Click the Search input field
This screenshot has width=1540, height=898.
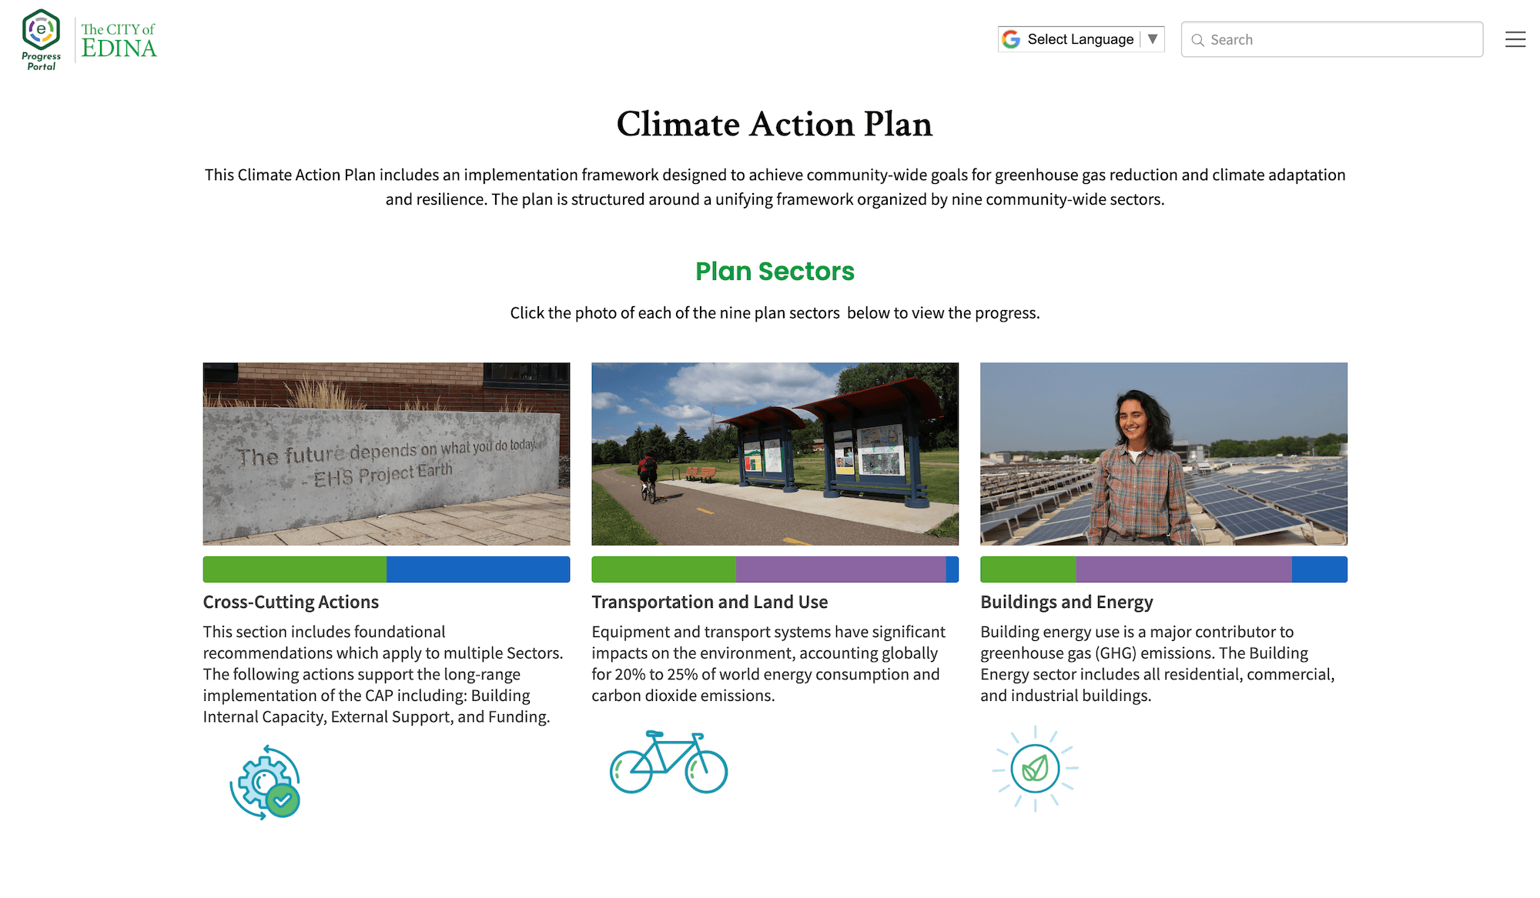(1333, 39)
